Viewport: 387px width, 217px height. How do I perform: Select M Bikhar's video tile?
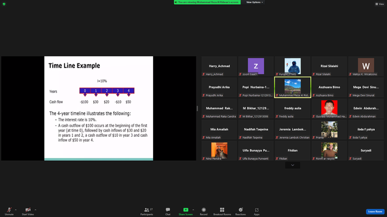pos(256,108)
